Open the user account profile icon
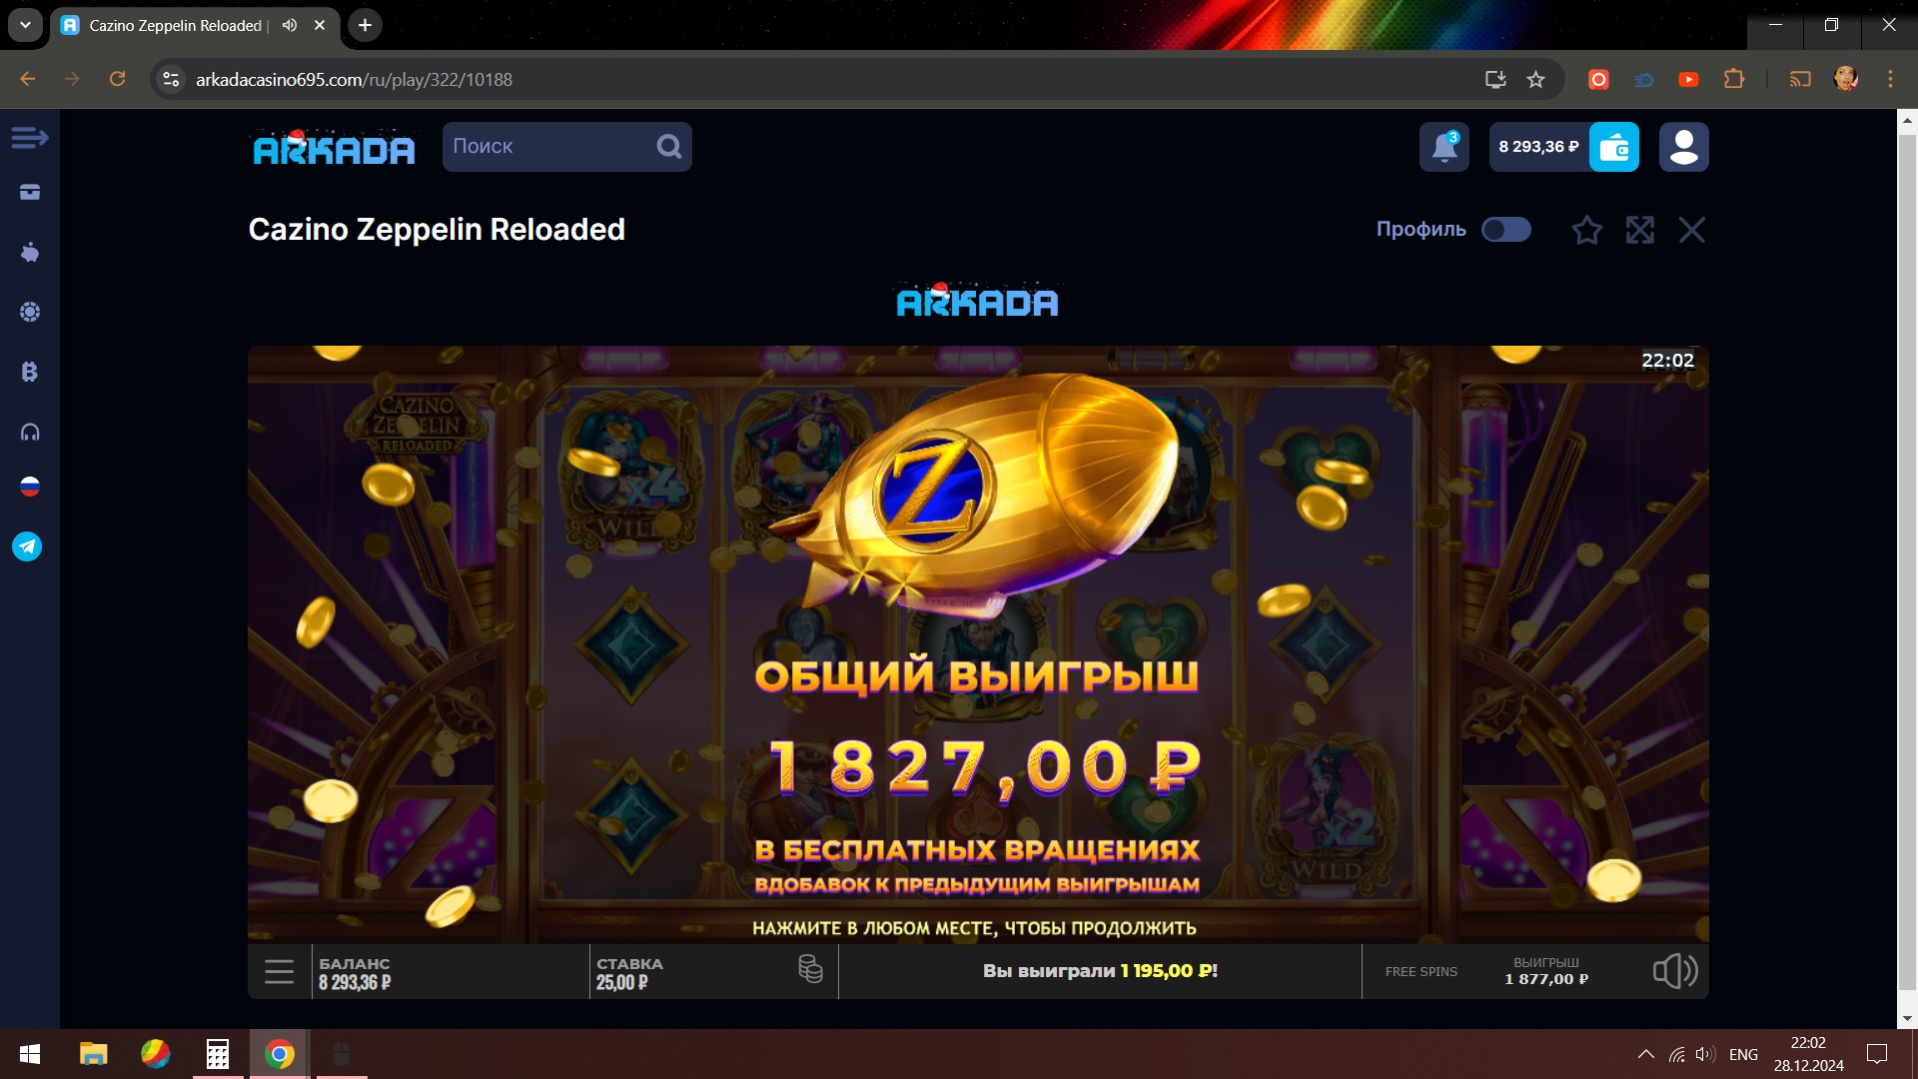Screen dimensions: 1918x1079 coord(1684,147)
